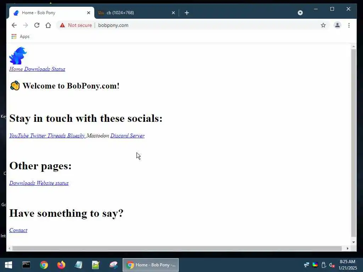Click the Mastodon text

point(98,136)
